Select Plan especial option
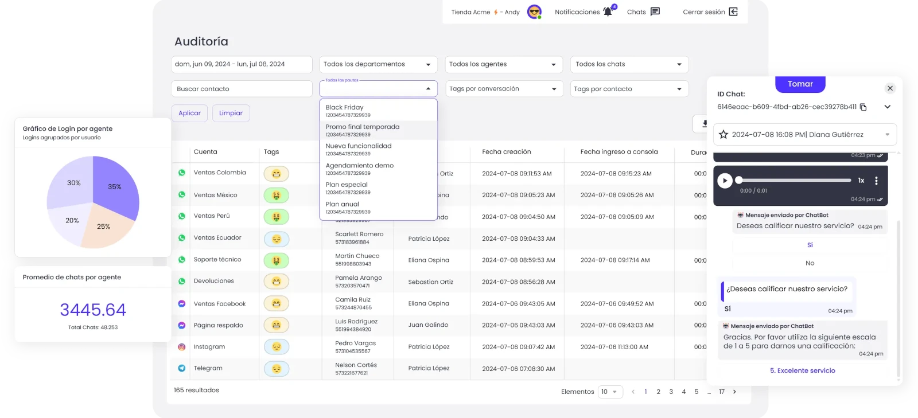 [x=378, y=188]
